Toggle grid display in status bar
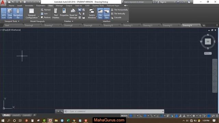Viewport: 219px width, 123px height. pyautogui.click(x=131, y=116)
